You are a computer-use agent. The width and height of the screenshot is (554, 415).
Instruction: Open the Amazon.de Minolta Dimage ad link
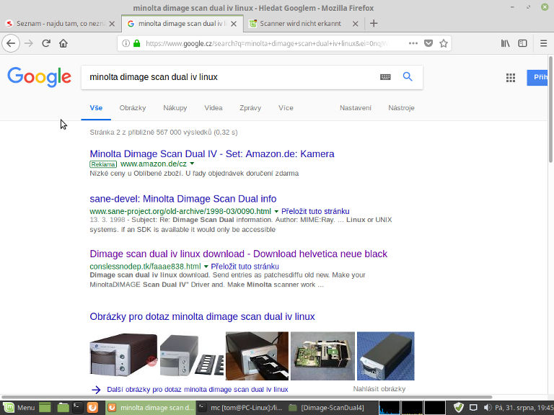coord(212,154)
